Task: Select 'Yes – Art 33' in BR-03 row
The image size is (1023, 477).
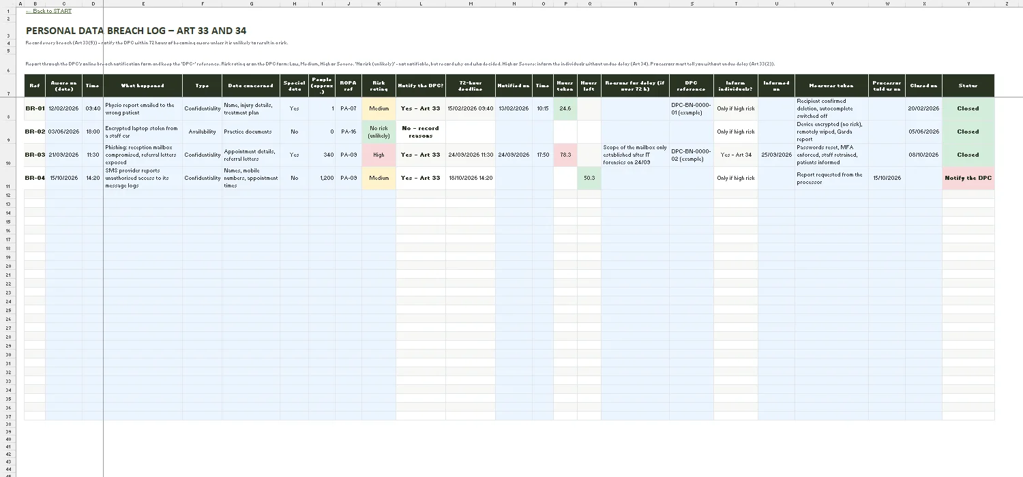Action: (x=420, y=155)
